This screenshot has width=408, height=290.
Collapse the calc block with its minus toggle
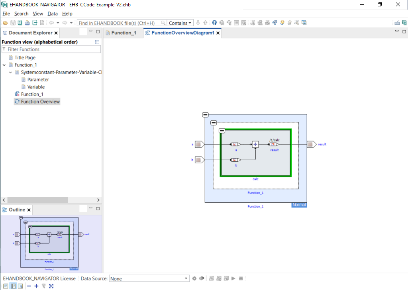click(222, 131)
